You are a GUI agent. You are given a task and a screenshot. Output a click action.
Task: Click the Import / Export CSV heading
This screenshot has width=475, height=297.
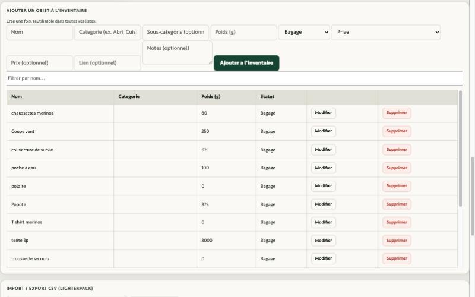pos(49,288)
